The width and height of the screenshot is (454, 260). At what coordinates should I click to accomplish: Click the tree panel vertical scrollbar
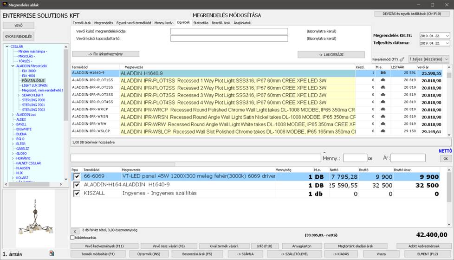point(66,113)
